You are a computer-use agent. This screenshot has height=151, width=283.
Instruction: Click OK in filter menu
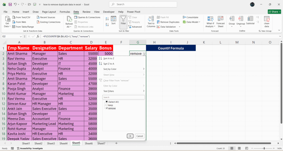(130, 136)
